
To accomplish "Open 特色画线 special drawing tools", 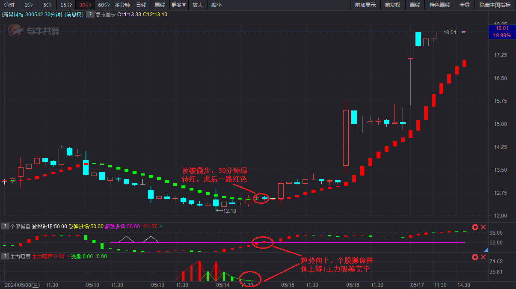I will point(440,5).
